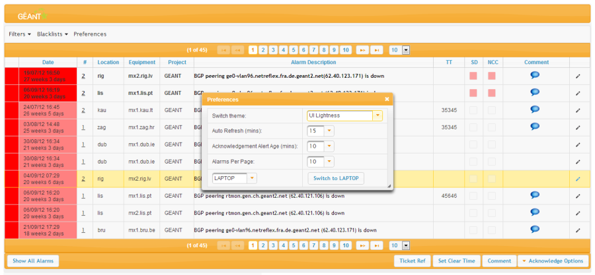
Task: Toggle SD checkbox for 19/07/12 16:50 alarm
Action: tap(473, 76)
